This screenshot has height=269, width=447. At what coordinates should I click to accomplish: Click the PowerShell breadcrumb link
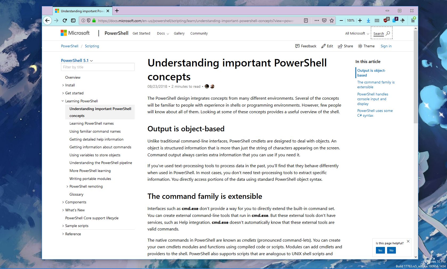point(69,46)
